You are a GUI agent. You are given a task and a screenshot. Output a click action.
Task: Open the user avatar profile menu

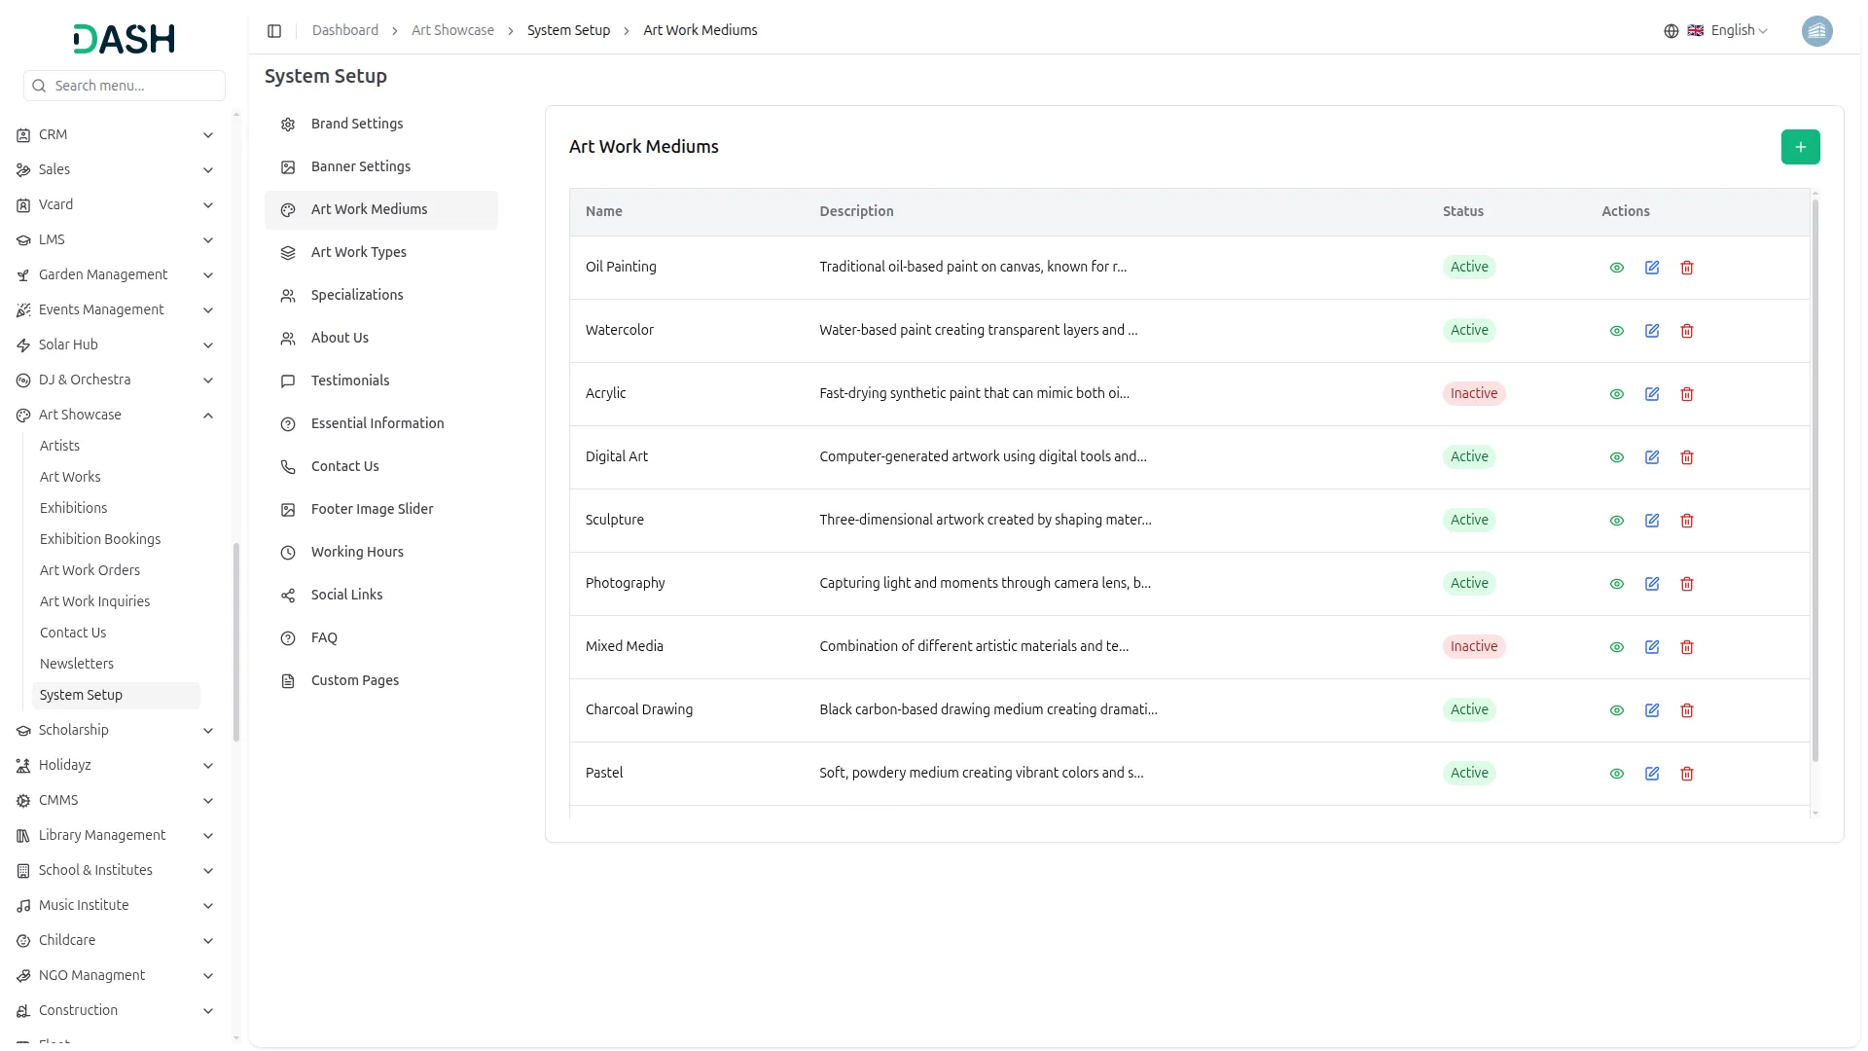point(1815,31)
